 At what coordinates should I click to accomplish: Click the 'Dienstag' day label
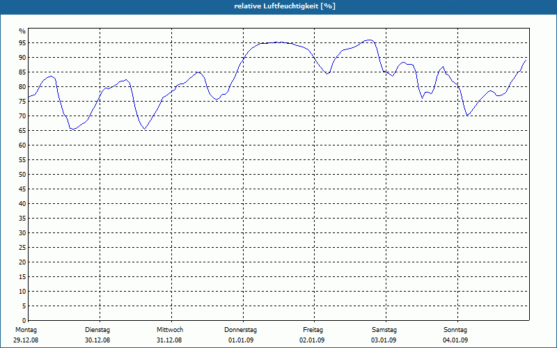97,330
